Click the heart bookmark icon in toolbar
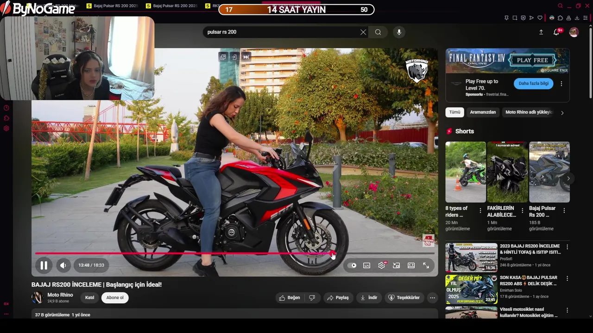Image resolution: width=593 pixels, height=333 pixels. [x=540, y=18]
